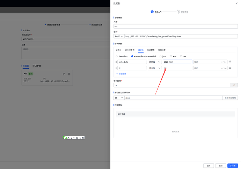
Task: Select raw body type
Action: [181, 56]
